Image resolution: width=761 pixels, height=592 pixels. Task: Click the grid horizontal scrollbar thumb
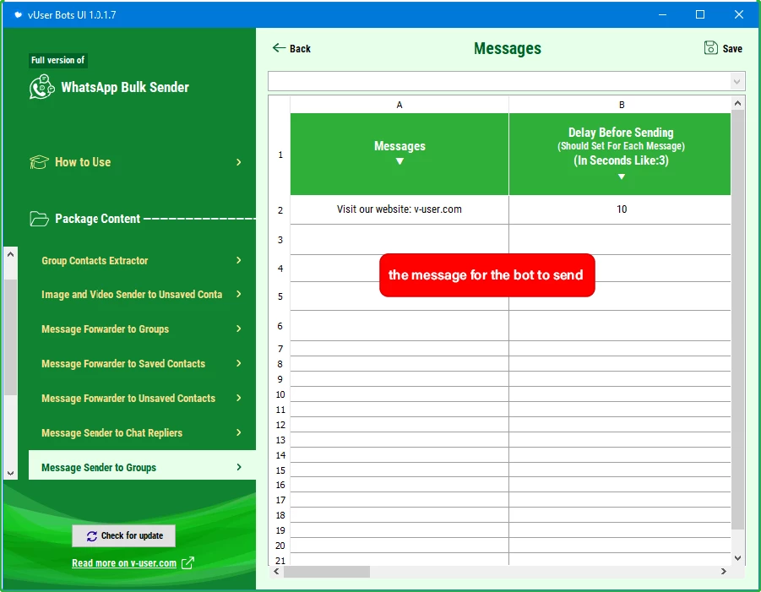click(327, 571)
